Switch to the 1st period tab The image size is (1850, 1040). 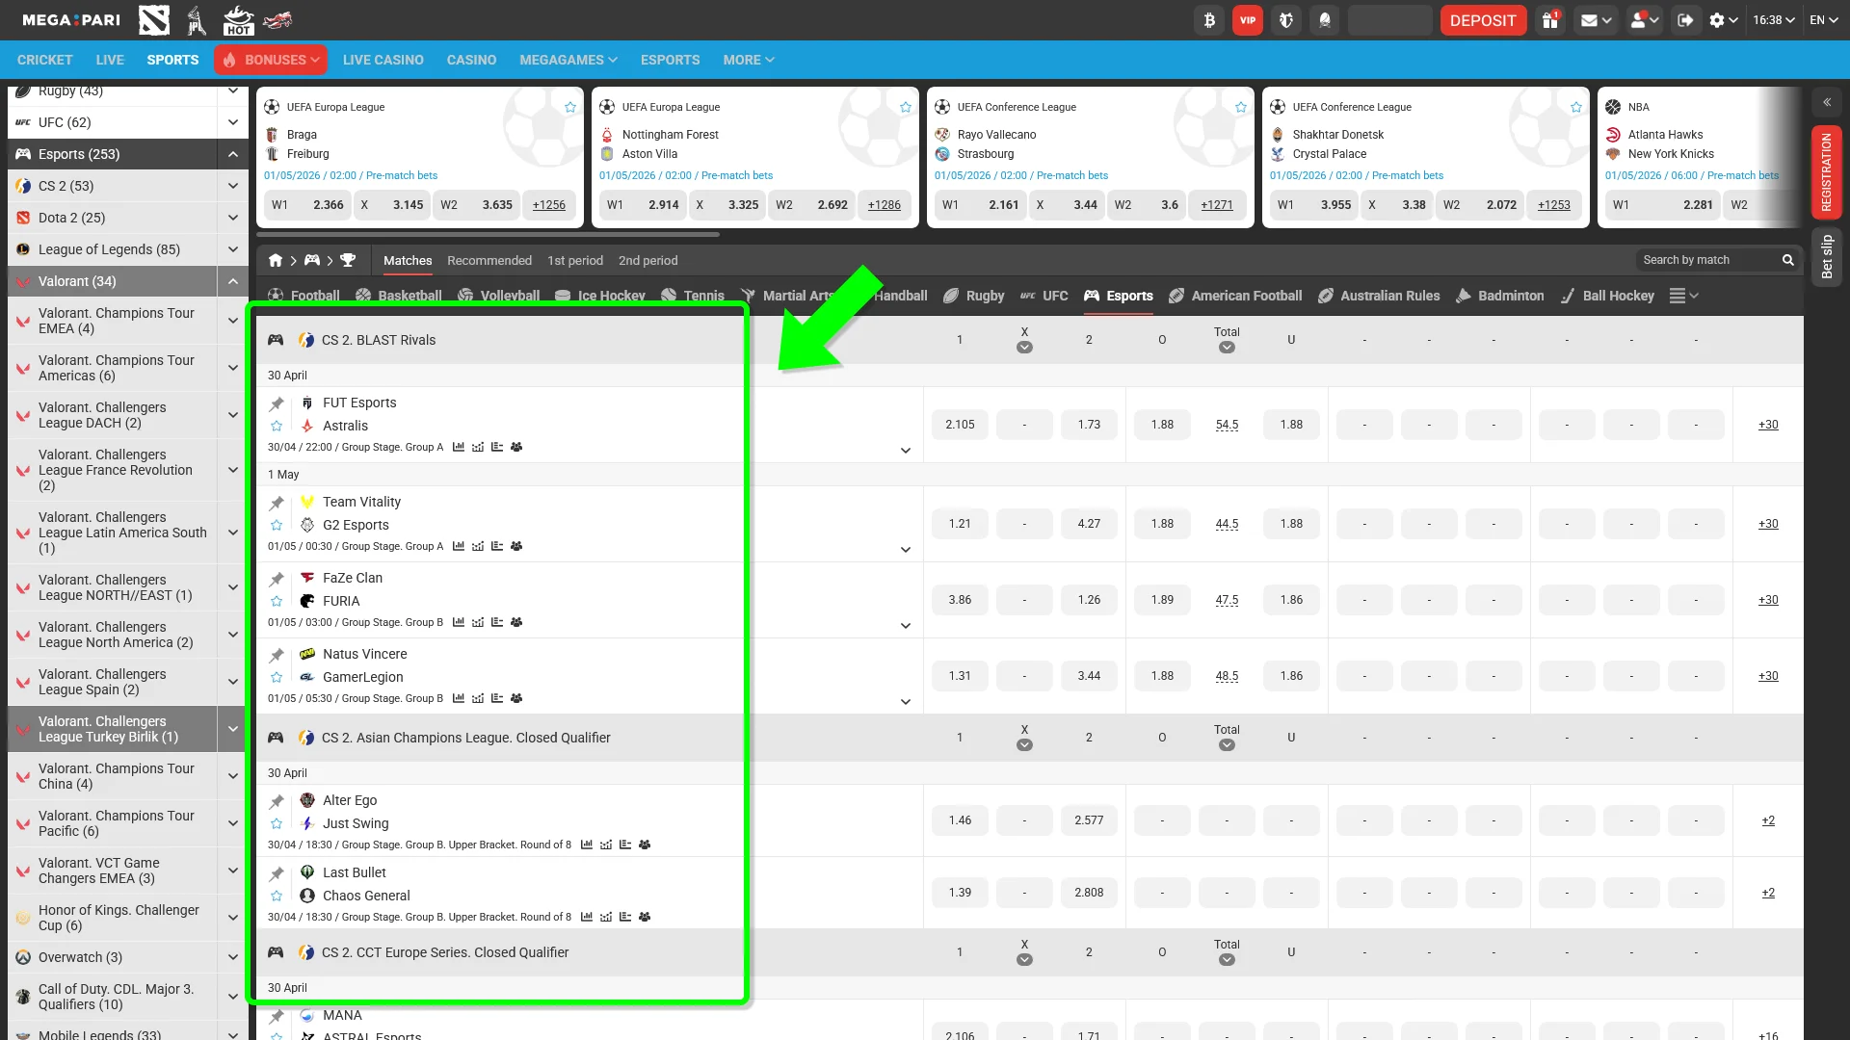pos(575,260)
